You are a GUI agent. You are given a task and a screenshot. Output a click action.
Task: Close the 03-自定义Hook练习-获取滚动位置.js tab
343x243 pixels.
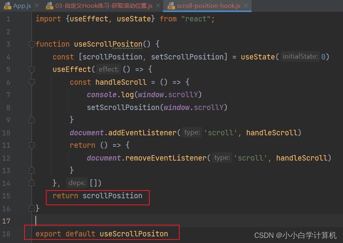pyautogui.click(x=158, y=6)
